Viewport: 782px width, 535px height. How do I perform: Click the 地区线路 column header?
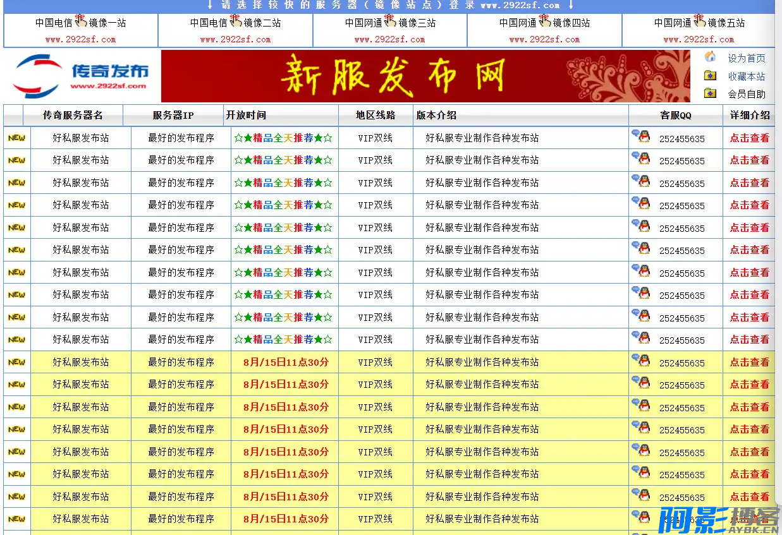click(376, 115)
